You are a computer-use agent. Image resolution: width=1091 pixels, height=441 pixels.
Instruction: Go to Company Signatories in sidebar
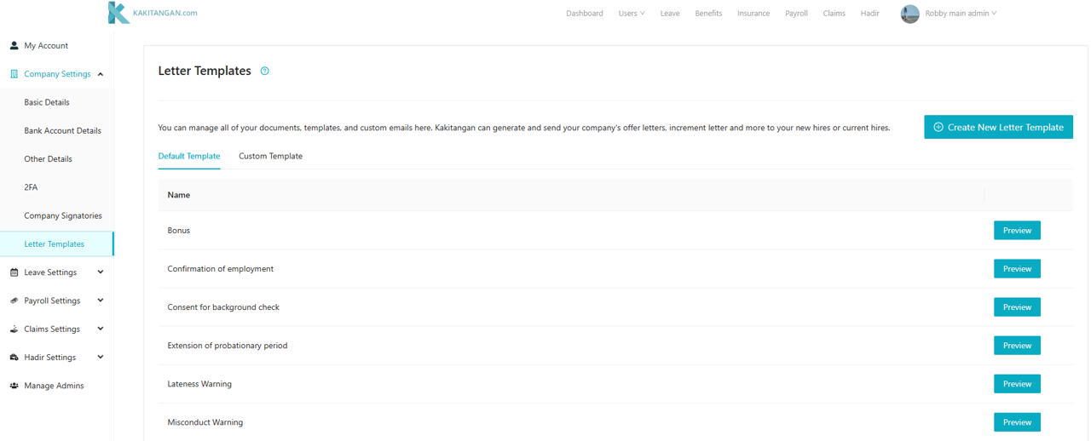click(63, 216)
